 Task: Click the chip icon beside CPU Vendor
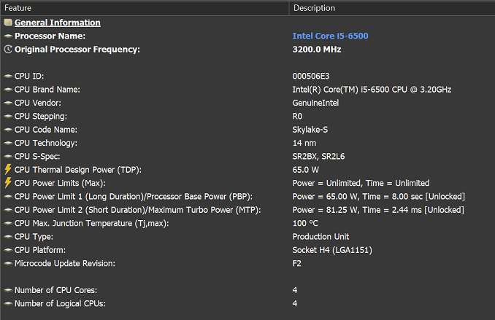8,103
